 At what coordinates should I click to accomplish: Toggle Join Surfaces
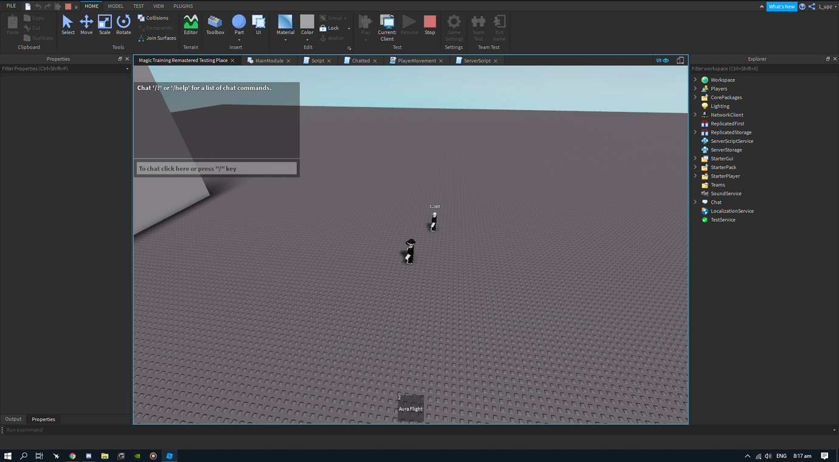tap(157, 38)
